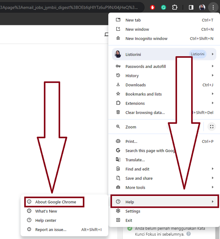Click the Find and edit icon
Viewport: 220px width, 239px height.
click(x=118, y=169)
